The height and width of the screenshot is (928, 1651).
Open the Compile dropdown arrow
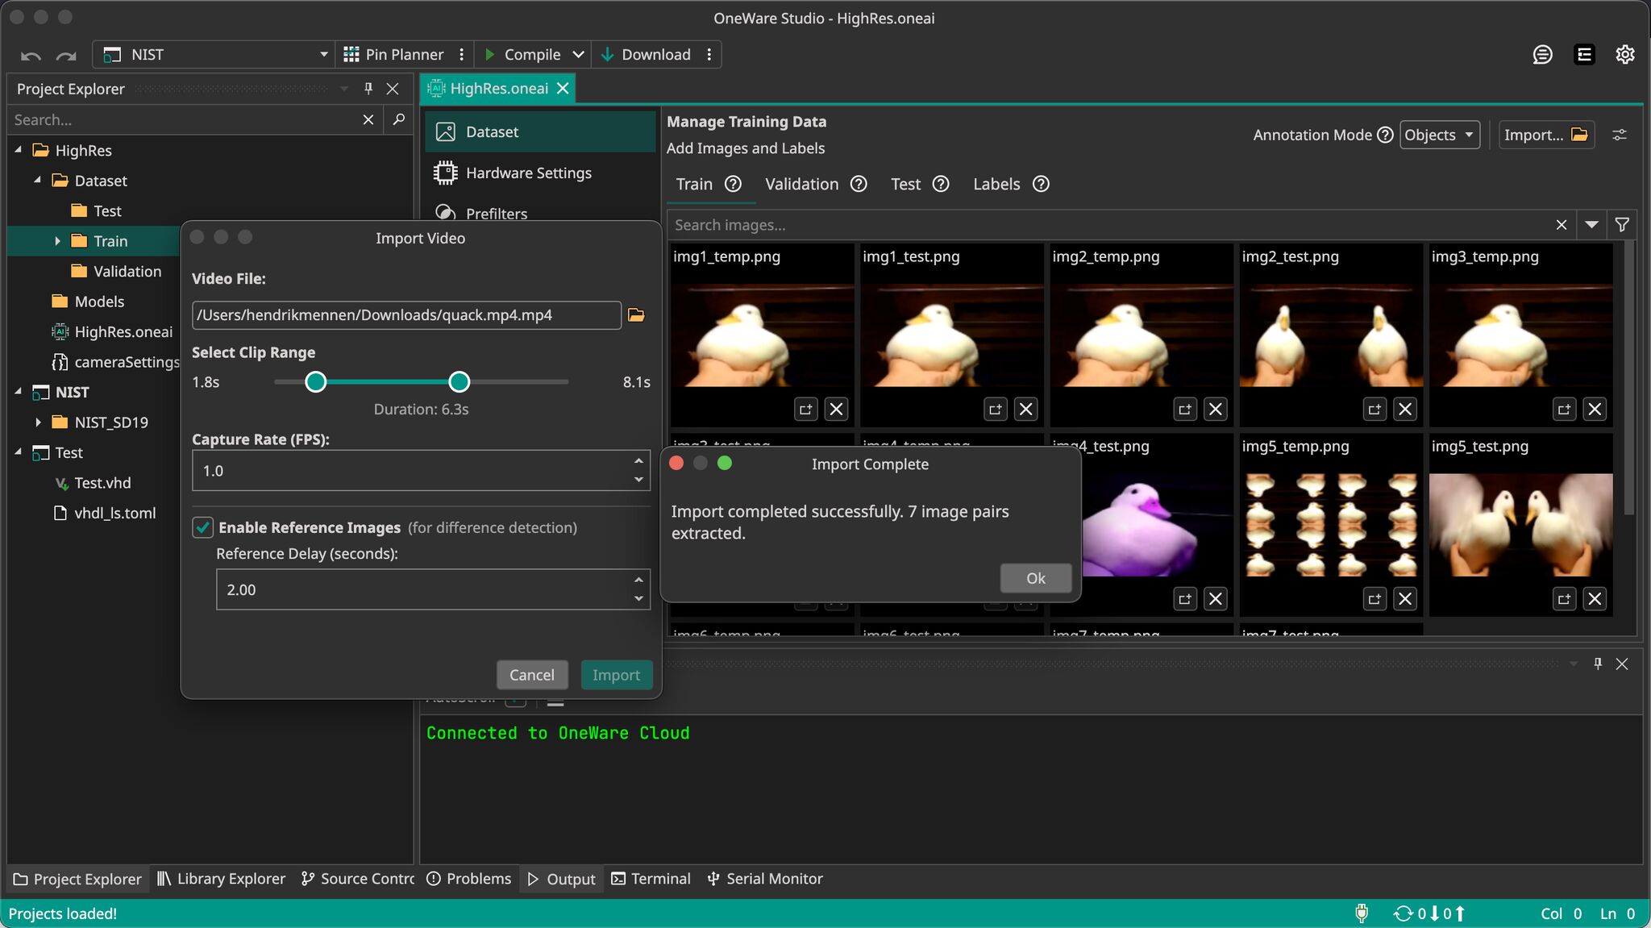578,54
